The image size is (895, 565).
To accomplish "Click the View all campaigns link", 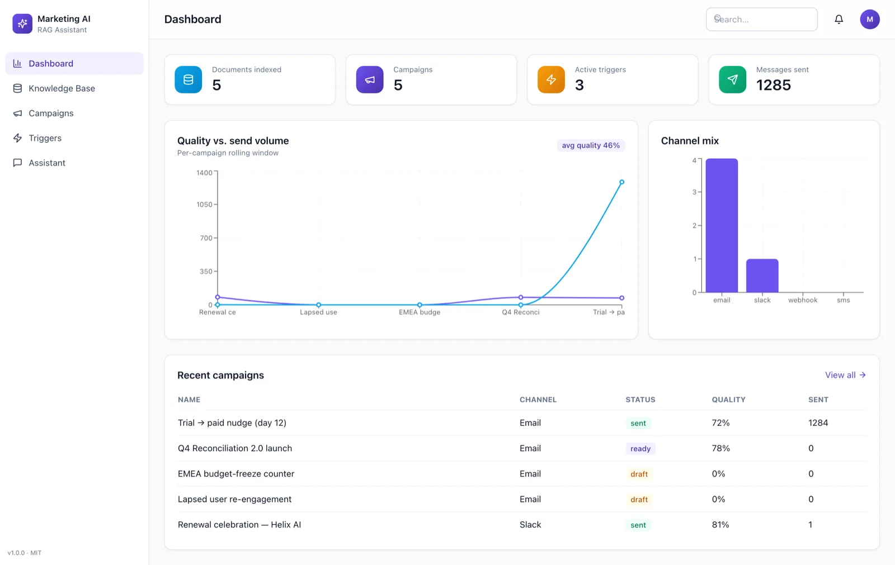I will (845, 375).
